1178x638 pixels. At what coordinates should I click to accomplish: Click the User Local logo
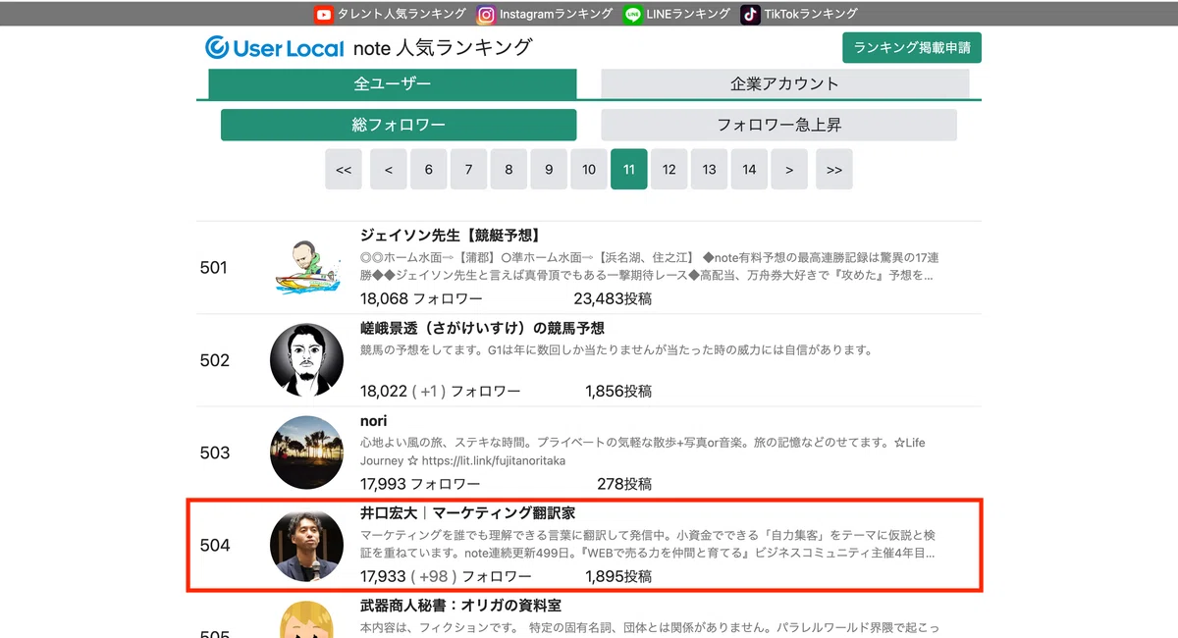coord(274,47)
